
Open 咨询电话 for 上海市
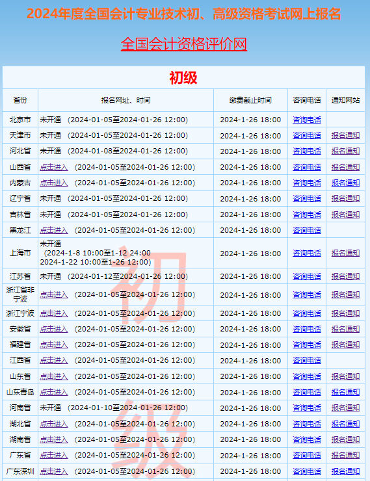click(x=307, y=253)
